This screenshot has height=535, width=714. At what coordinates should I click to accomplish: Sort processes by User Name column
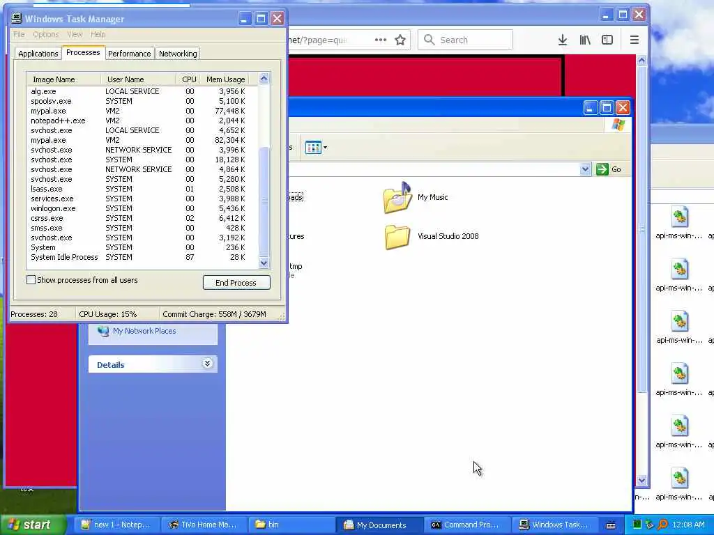click(138, 79)
